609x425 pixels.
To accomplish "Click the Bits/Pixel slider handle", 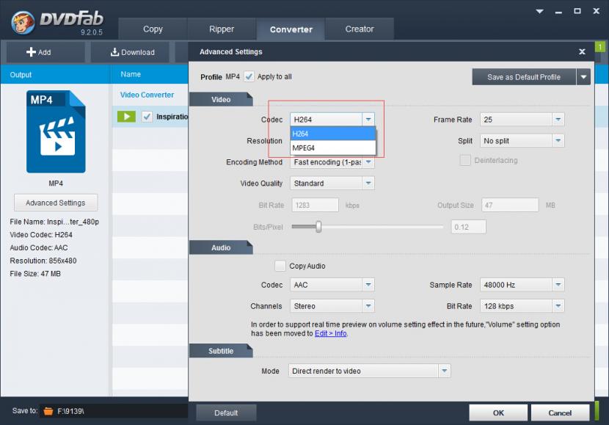I will [x=318, y=227].
